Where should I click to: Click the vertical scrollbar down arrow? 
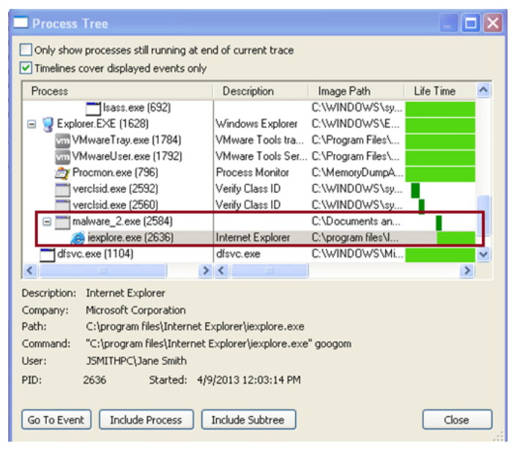484,255
